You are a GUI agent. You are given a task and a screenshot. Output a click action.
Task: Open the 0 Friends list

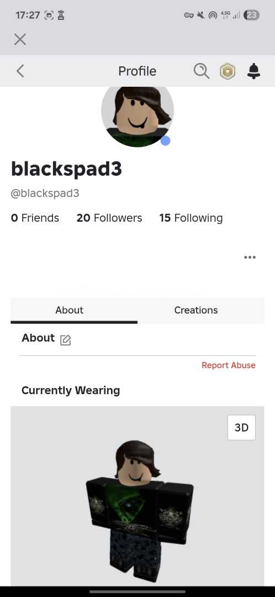click(x=35, y=218)
